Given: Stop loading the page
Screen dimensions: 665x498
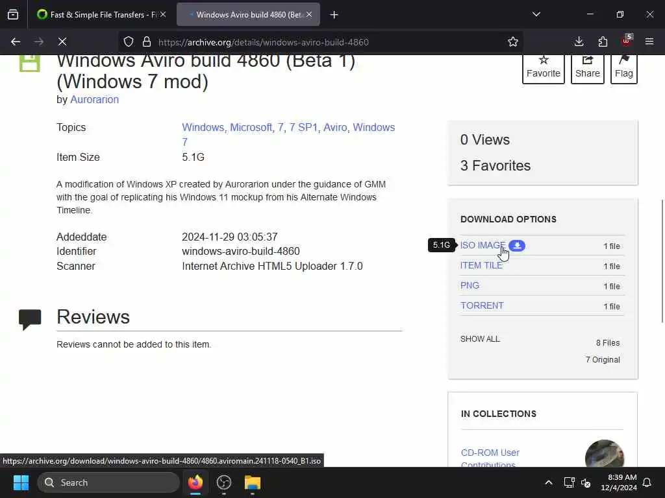Looking at the screenshot, I should click(62, 41).
